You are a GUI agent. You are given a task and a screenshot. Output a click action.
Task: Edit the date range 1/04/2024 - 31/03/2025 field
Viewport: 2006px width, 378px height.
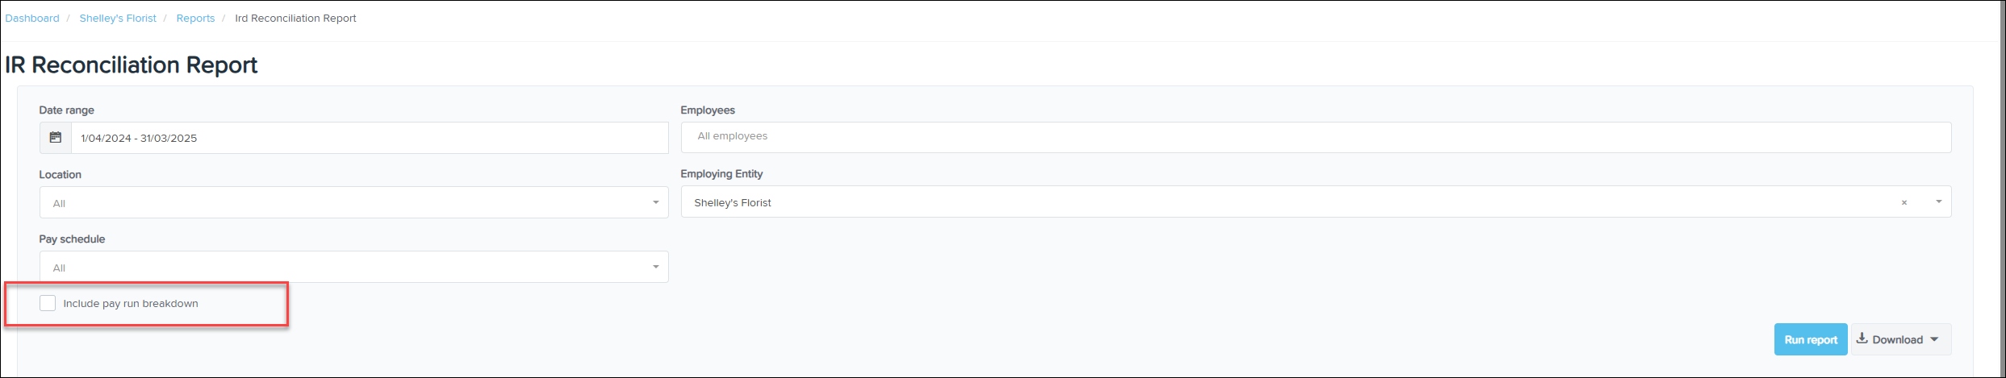(x=370, y=138)
